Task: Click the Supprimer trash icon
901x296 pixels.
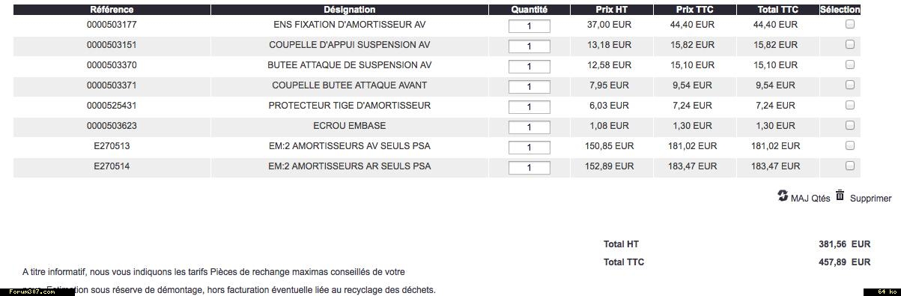Action: pos(840,195)
